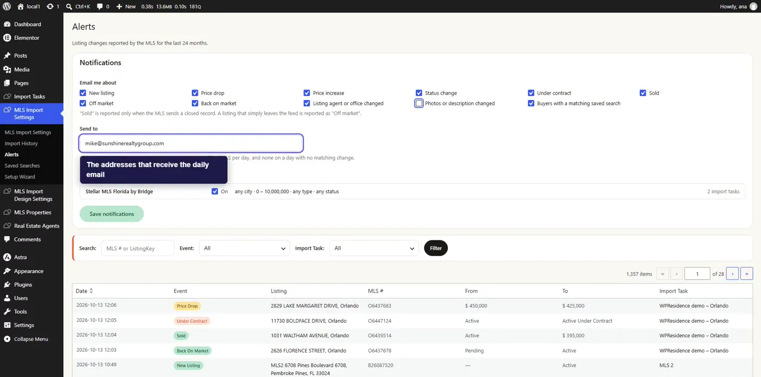Jump to the last page of alerts
This screenshot has height=377, width=761.
coord(746,274)
